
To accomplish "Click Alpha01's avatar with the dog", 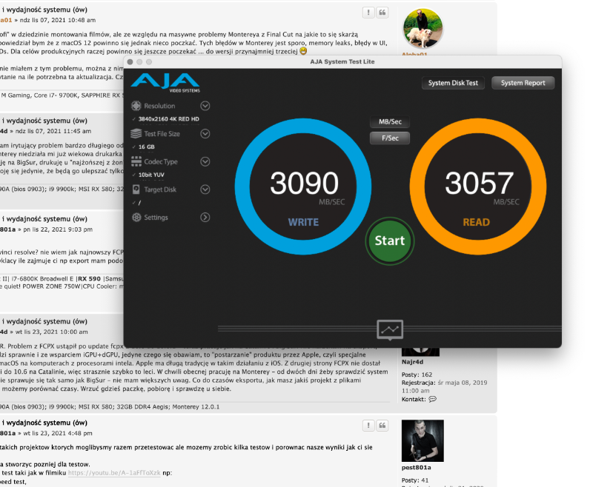I will 423,28.
